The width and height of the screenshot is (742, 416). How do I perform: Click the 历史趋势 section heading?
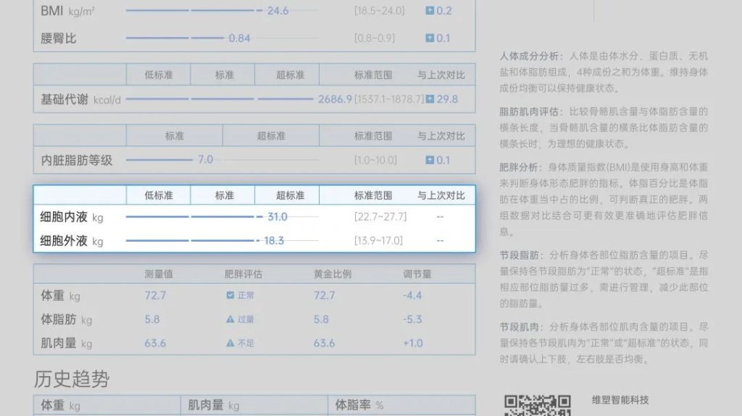(72, 378)
